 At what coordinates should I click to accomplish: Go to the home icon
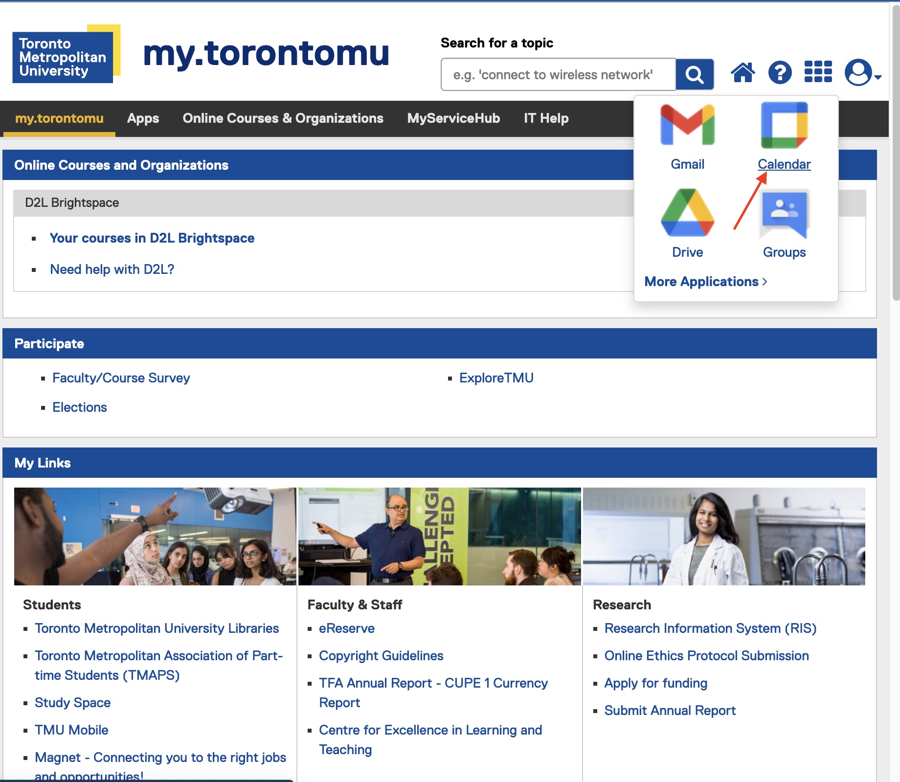pos(742,73)
